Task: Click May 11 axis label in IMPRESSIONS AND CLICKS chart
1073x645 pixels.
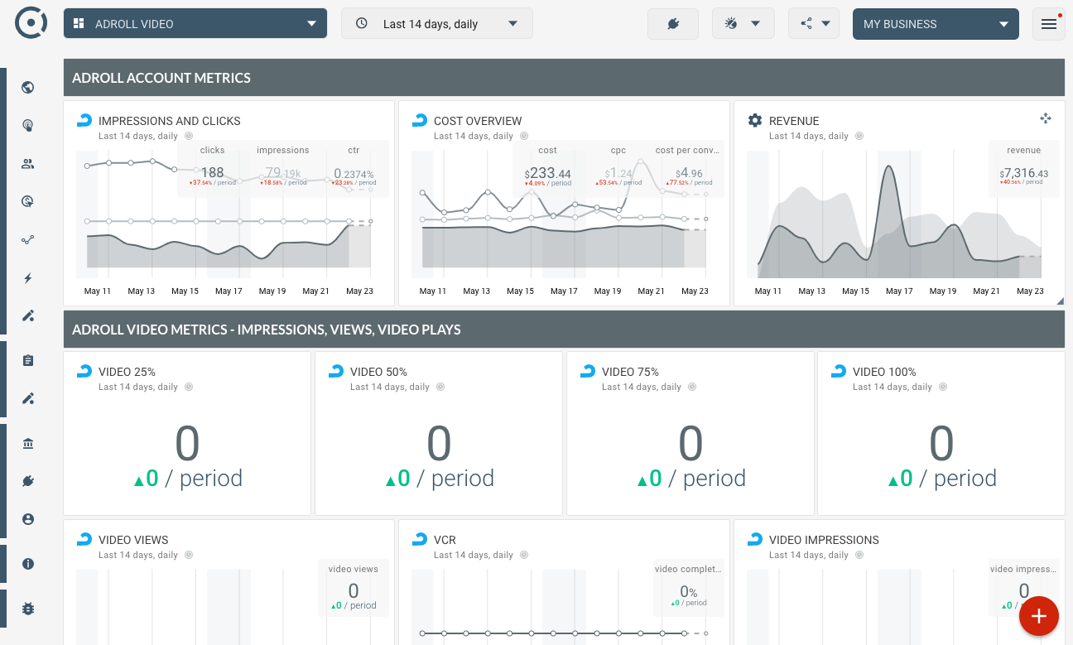Action: pyautogui.click(x=98, y=291)
